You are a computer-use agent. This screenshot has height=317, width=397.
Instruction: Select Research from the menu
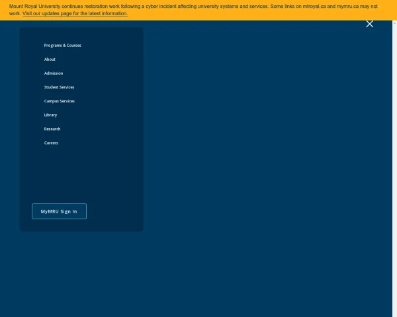(52, 129)
